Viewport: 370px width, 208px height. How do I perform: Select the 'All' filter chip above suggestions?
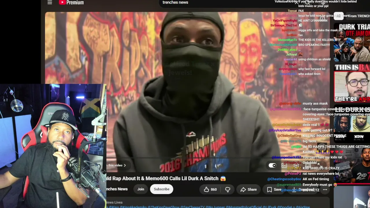(x=338, y=16)
